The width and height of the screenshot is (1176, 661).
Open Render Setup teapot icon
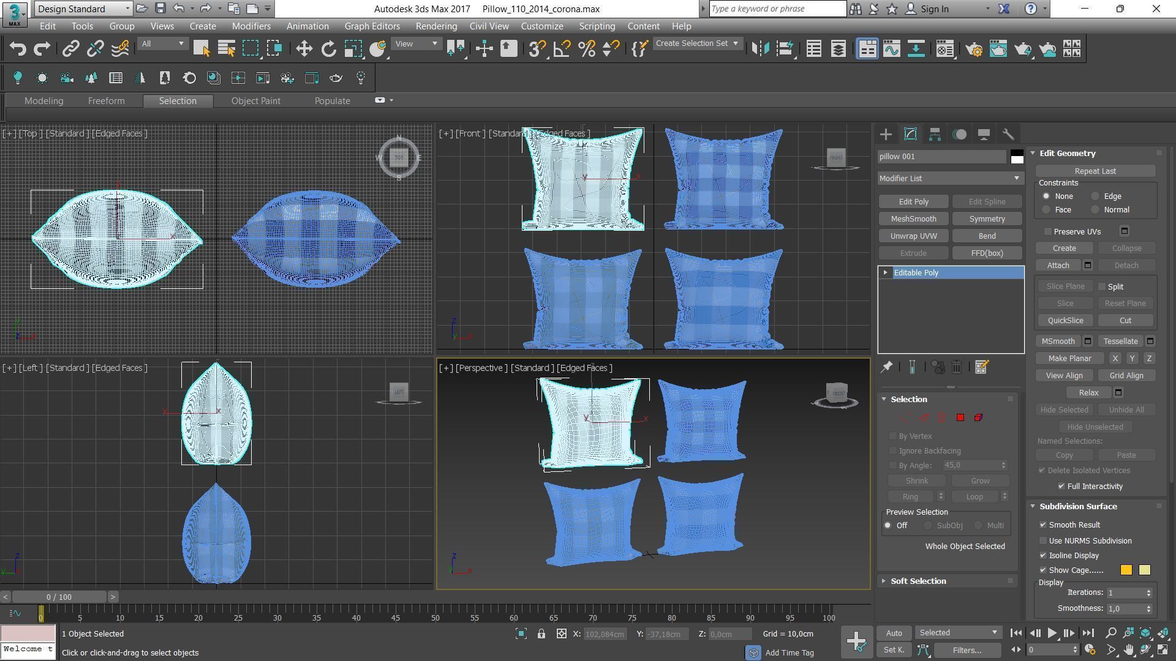coord(973,49)
